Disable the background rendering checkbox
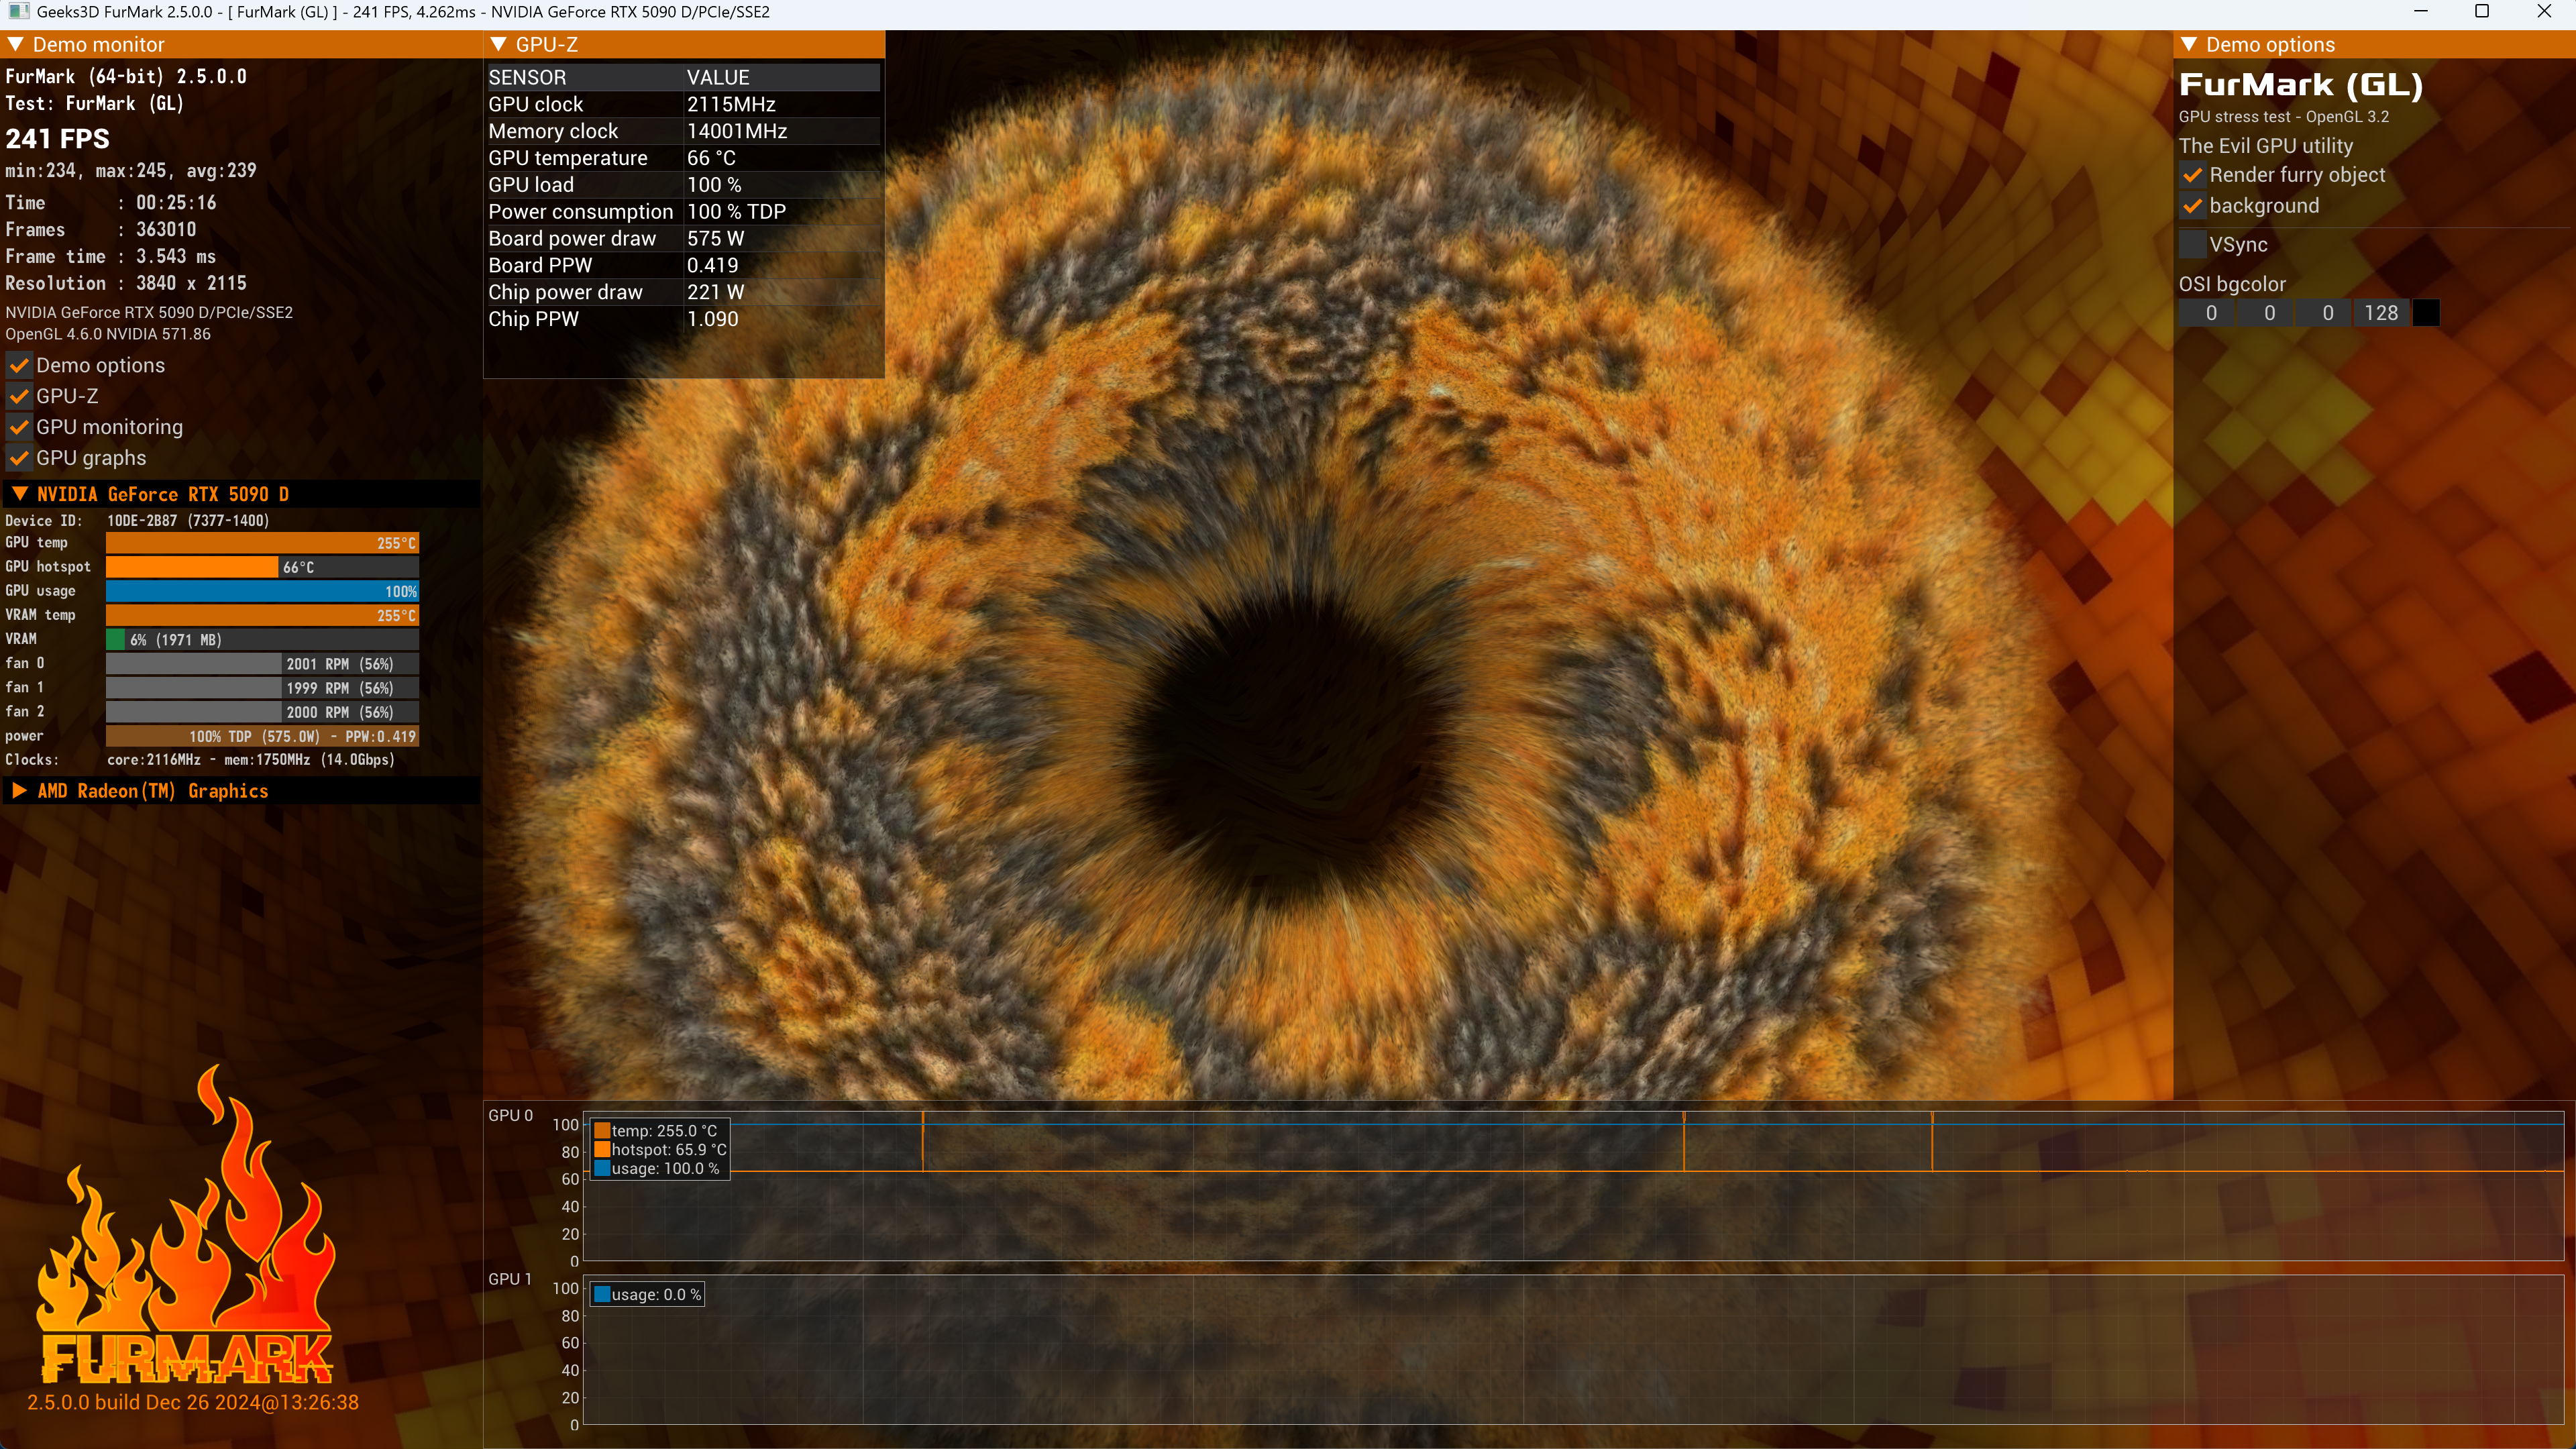 (2192, 206)
